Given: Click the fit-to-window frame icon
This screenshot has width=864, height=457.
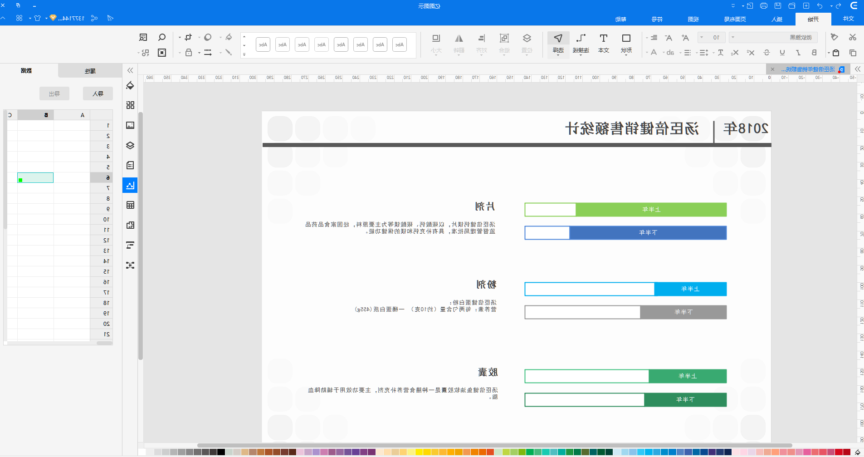Looking at the screenshot, I should pyautogui.click(x=162, y=53).
